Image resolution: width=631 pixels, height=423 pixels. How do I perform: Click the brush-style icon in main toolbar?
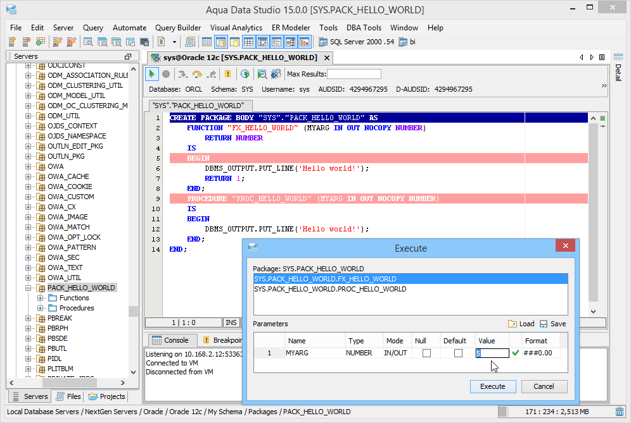click(58, 41)
